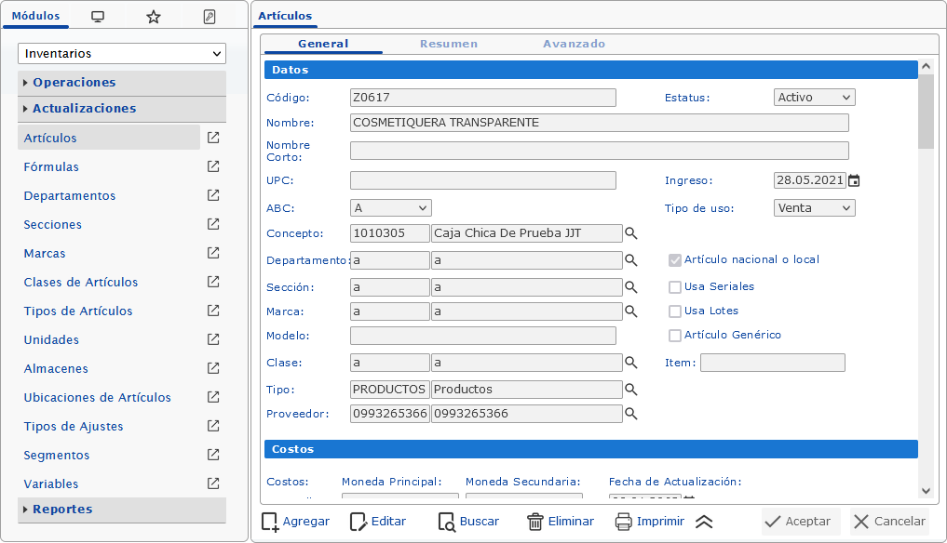Enable the Usa Seriales checkbox
The height and width of the screenshot is (543, 947).
pyautogui.click(x=674, y=287)
